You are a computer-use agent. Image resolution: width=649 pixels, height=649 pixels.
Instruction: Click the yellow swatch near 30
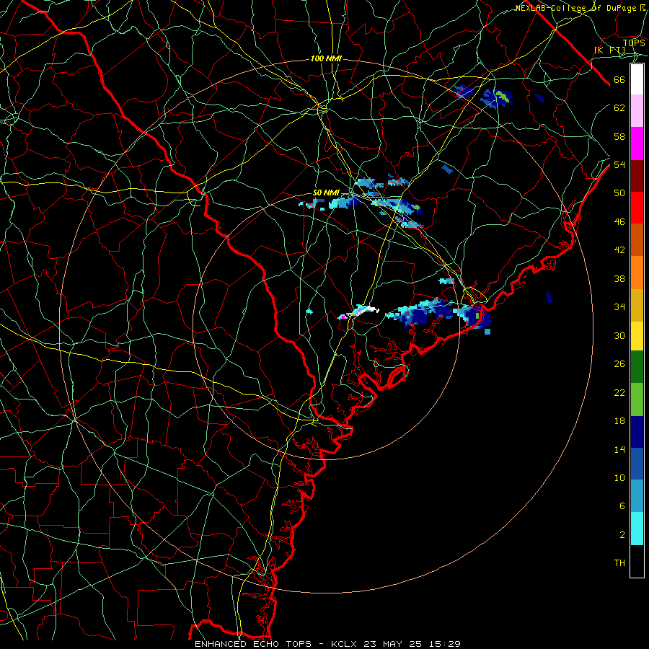637,336
